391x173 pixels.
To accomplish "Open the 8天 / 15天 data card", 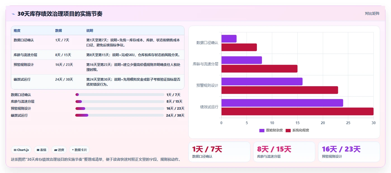I will (x=284, y=152).
